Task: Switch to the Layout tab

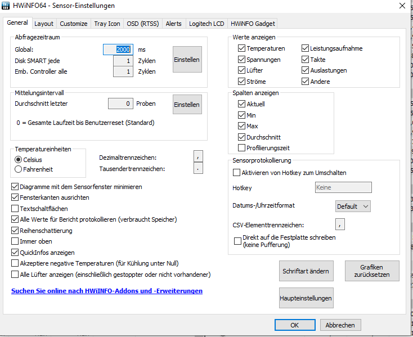Action: (x=44, y=24)
